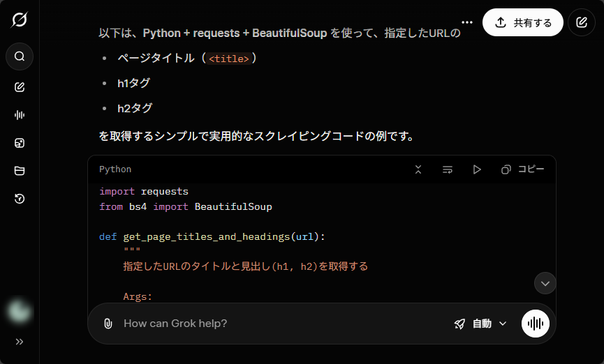Click the <title> inline code text
The width and height of the screenshot is (604, 364).
click(x=229, y=59)
